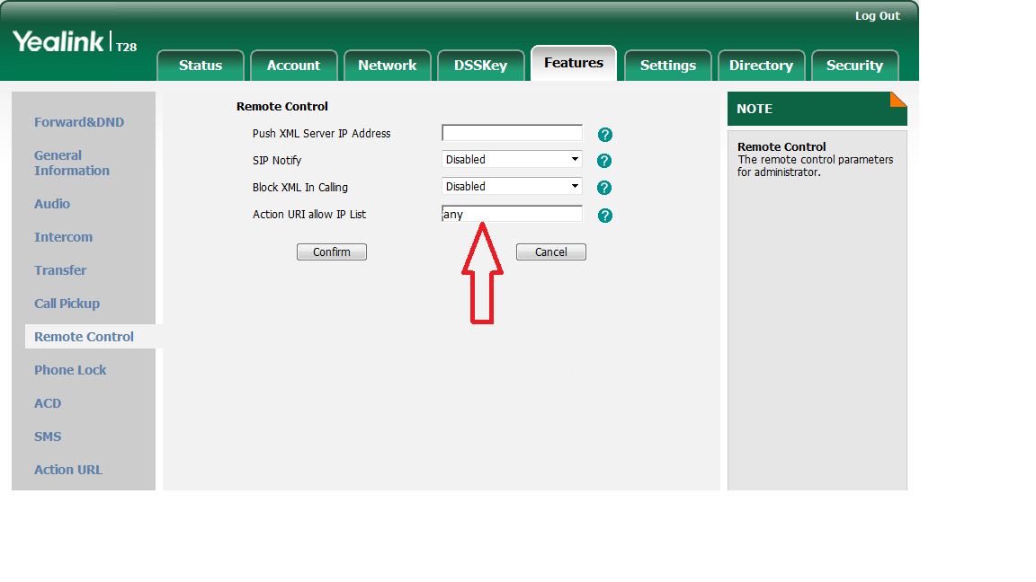Image resolution: width=1036 pixels, height=582 pixels.
Task: Open the Account tab
Action: coord(293,66)
